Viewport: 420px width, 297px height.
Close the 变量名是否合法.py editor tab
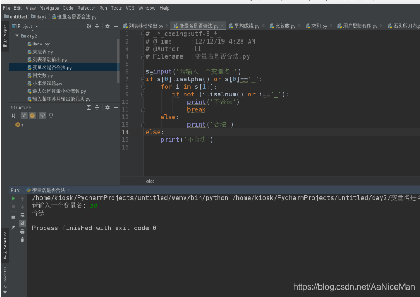(222, 26)
